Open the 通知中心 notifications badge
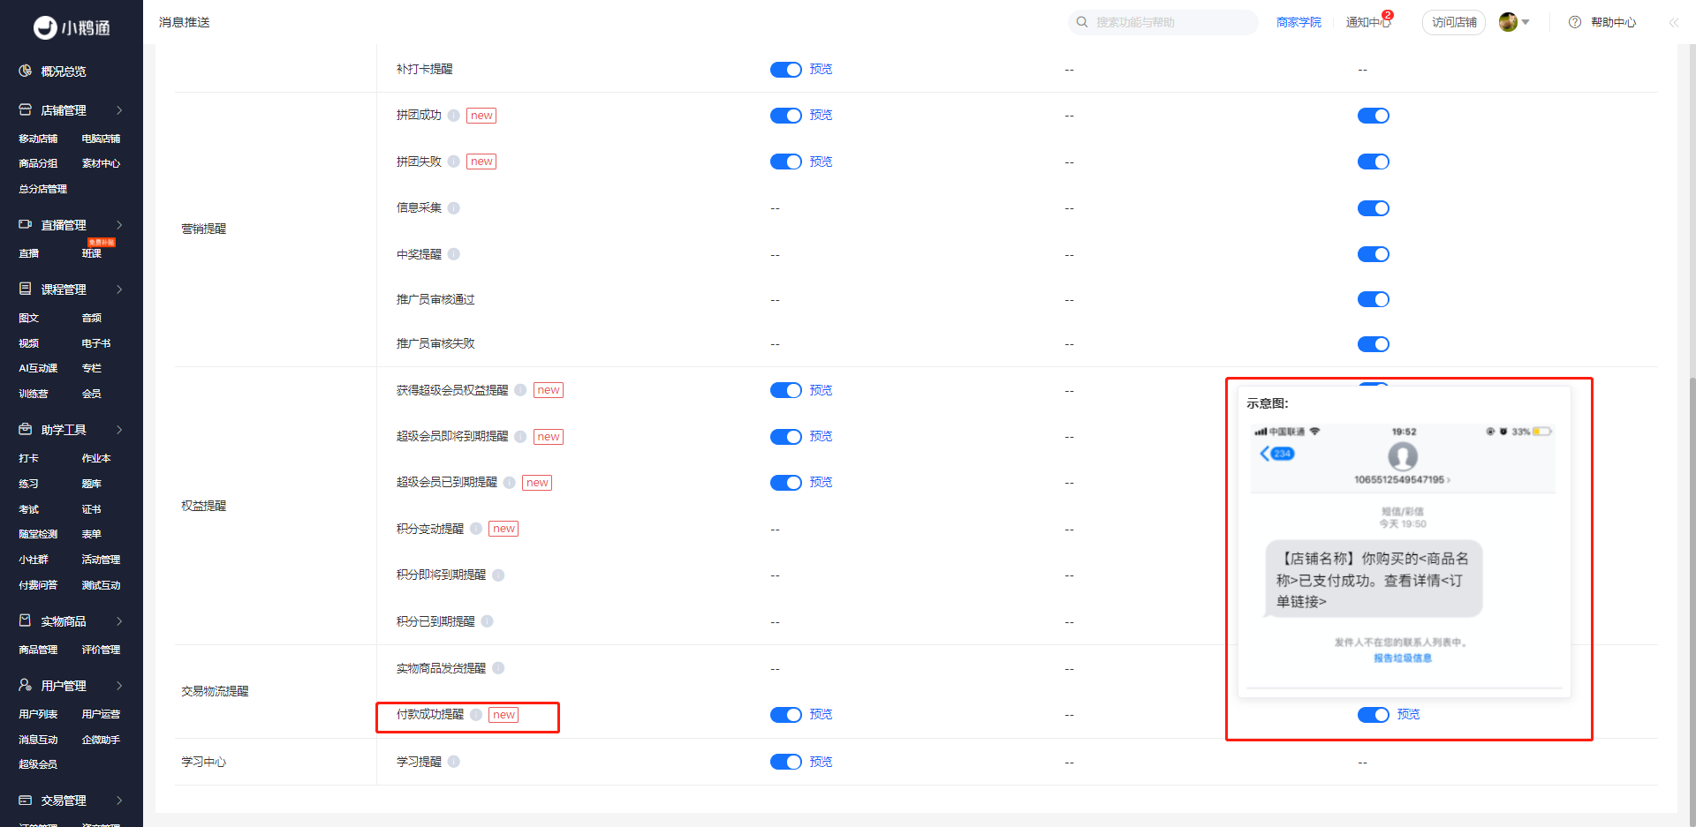 pos(1388,15)
